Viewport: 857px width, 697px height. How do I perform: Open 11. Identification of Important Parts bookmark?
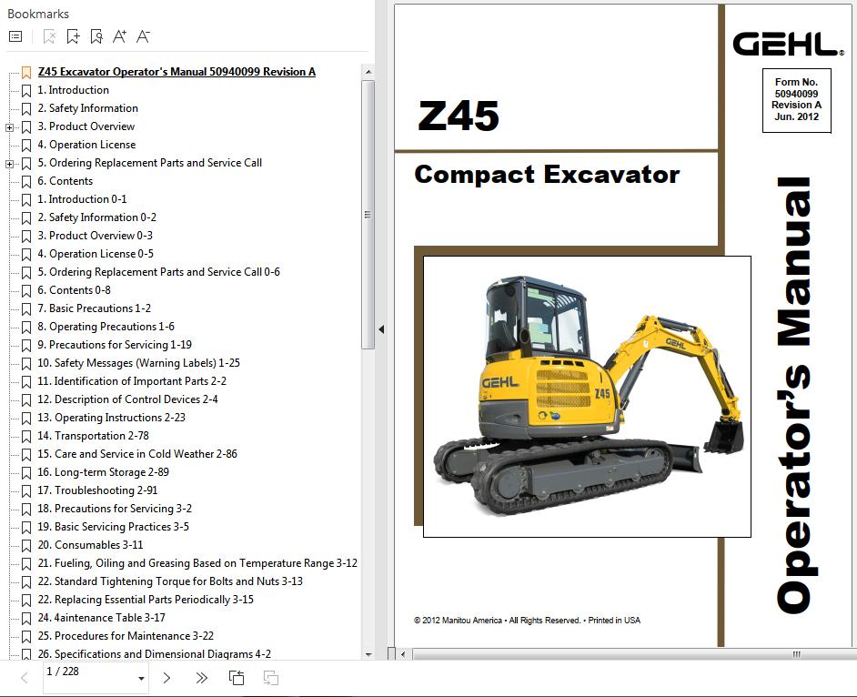[x=132, y=381]
